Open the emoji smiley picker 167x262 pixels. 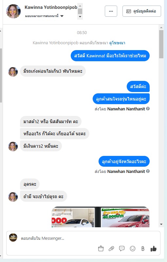tap(133, 249)
